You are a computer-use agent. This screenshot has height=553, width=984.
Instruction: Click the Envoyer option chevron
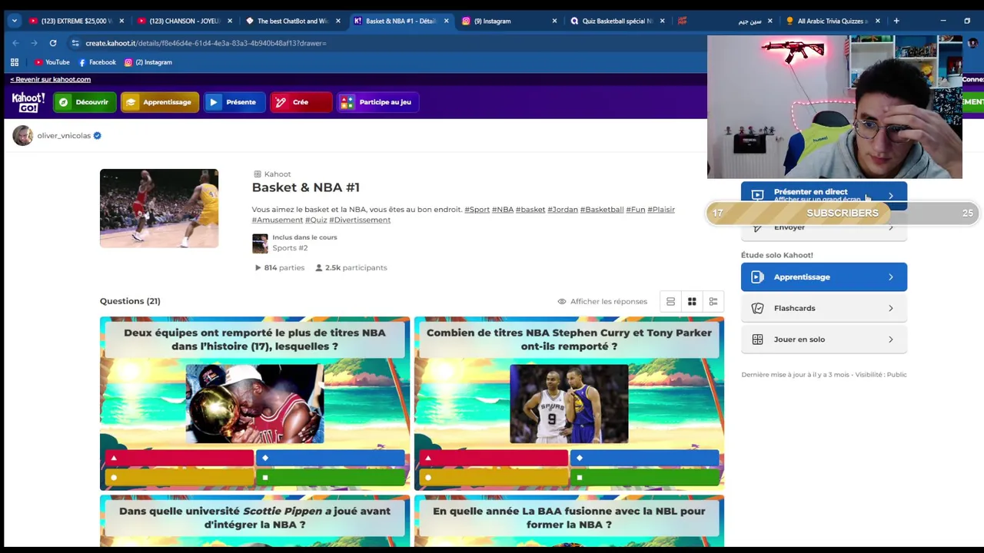pyautogui.click(x=891, y=227)
